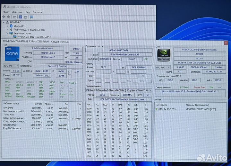231x166 pixels.
Task: Open the Справка menu
Action: [x=37, y=12]
